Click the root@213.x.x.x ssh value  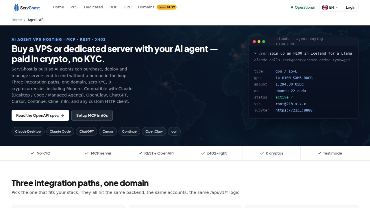tap(291, 104)
